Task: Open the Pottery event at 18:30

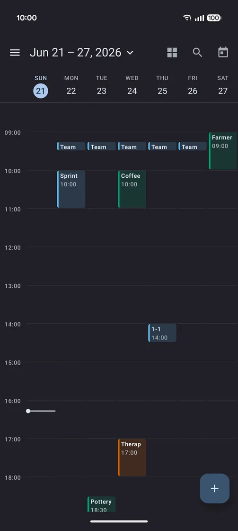Action: 101,504
